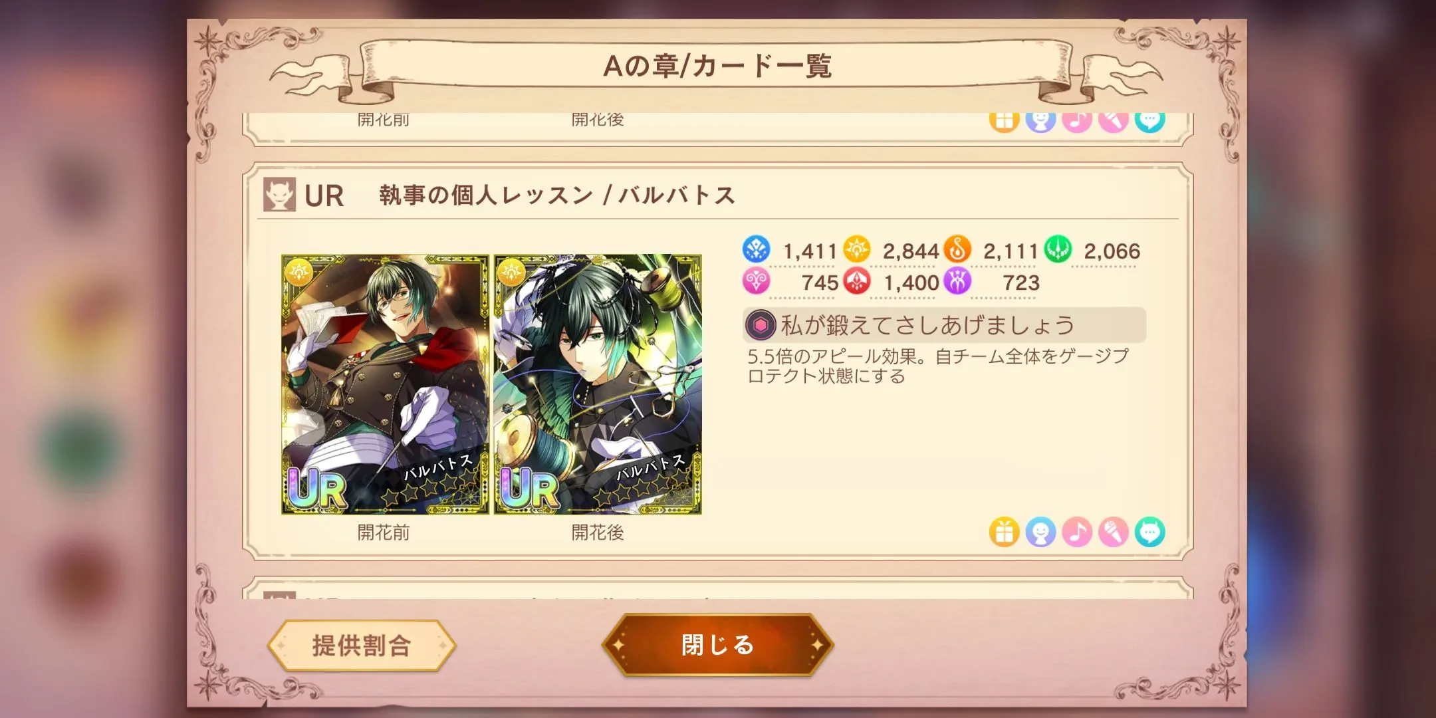Tap the green stat icon beside 2,066

pyautogui.click(x=1058, y=249)
